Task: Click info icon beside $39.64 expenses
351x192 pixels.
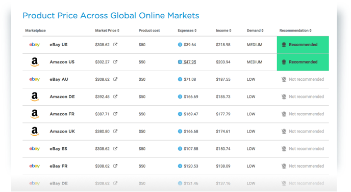Action: [x=180, y=45]
